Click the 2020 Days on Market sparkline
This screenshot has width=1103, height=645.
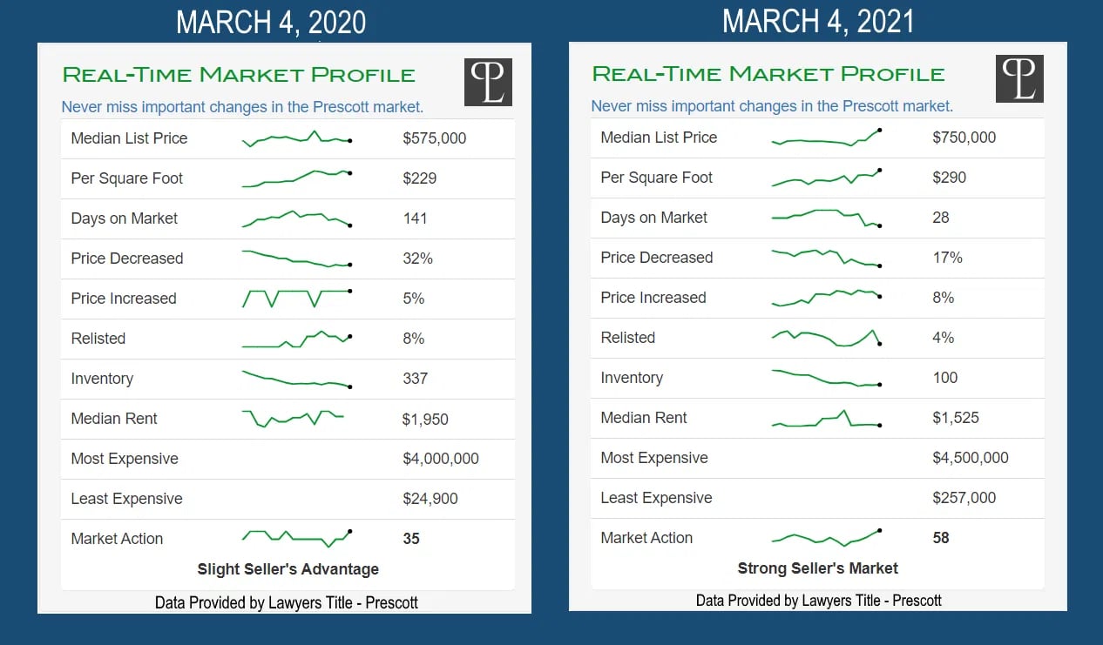click(296, 218)
